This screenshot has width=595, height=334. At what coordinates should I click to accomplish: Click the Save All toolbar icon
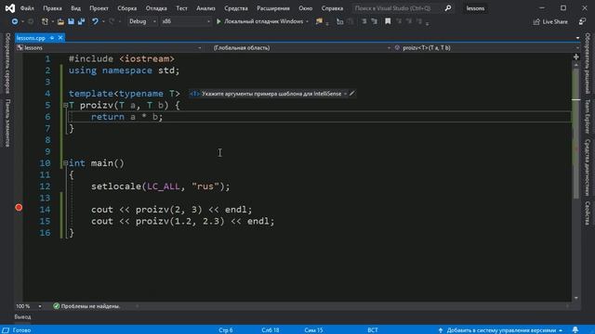81,21
